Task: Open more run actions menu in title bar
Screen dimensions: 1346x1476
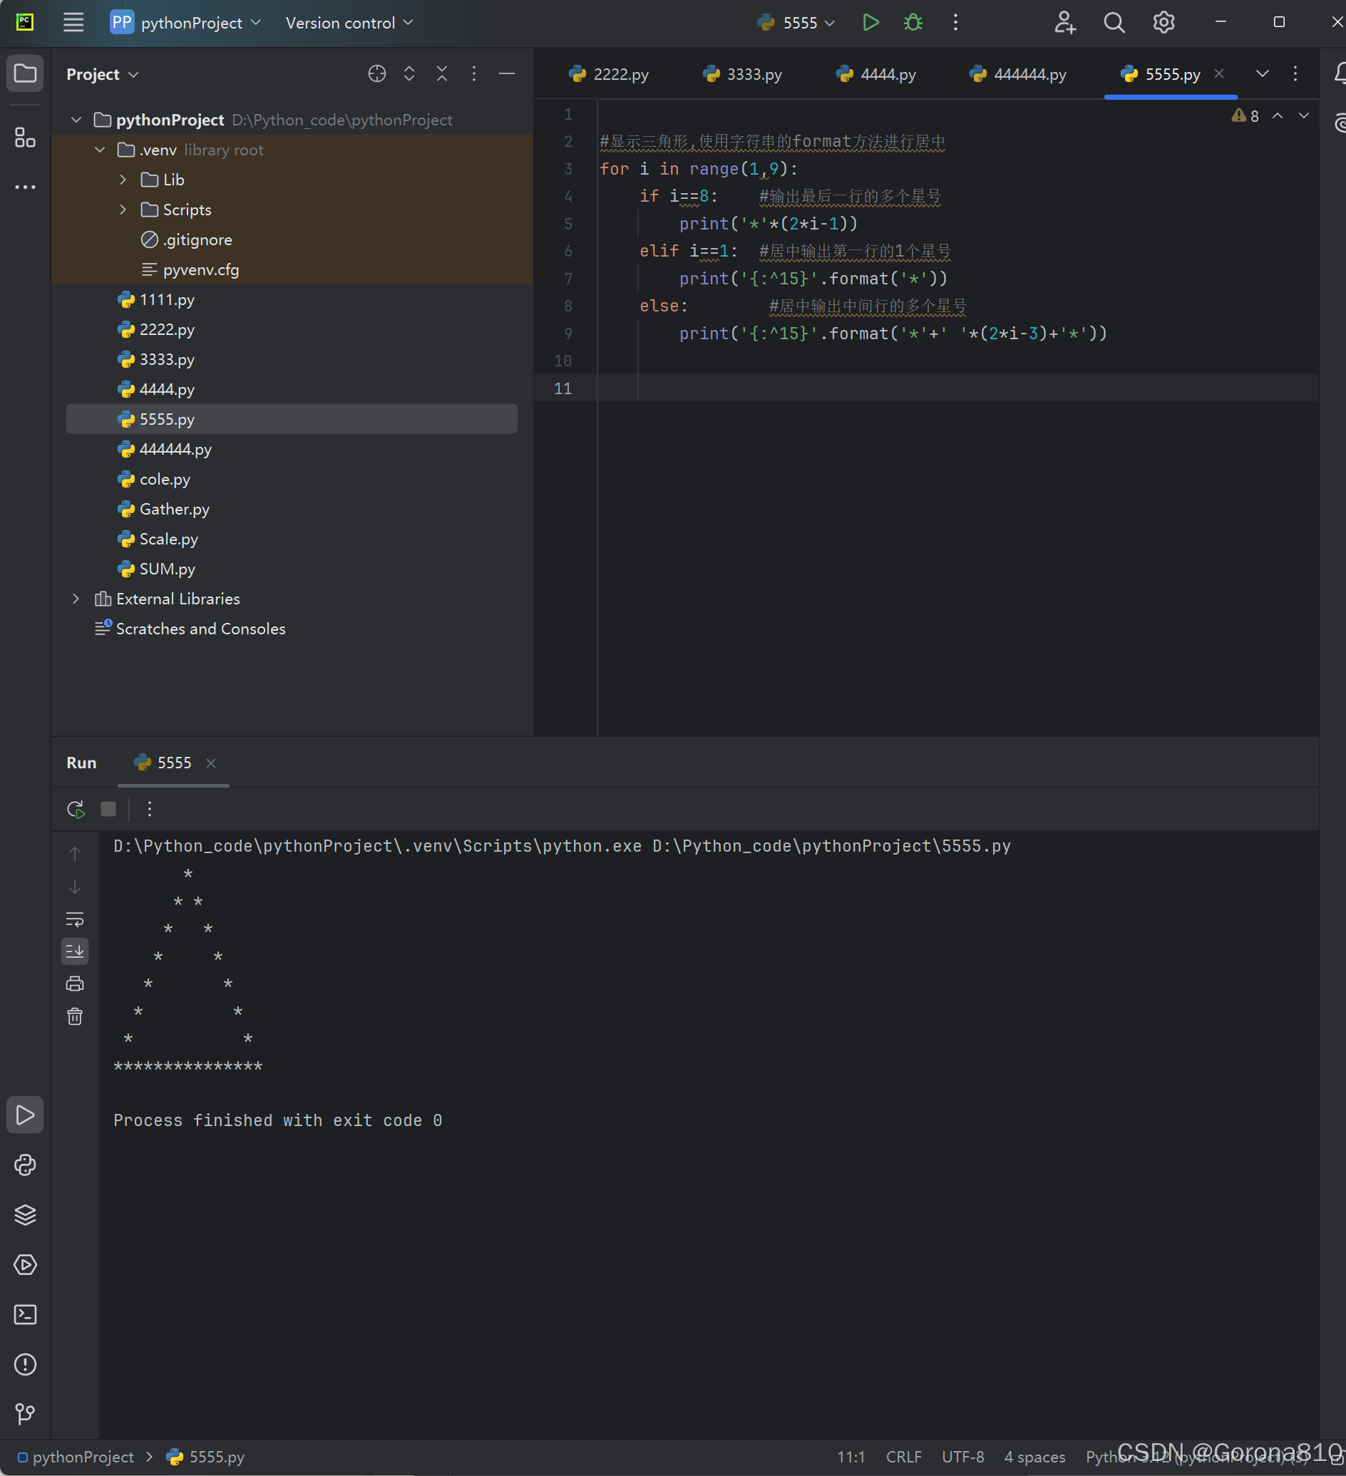Action: 955,23
